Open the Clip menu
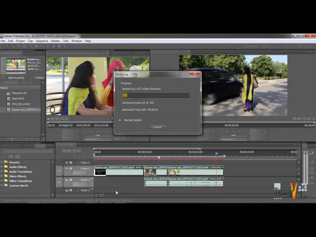 (30, 41)
